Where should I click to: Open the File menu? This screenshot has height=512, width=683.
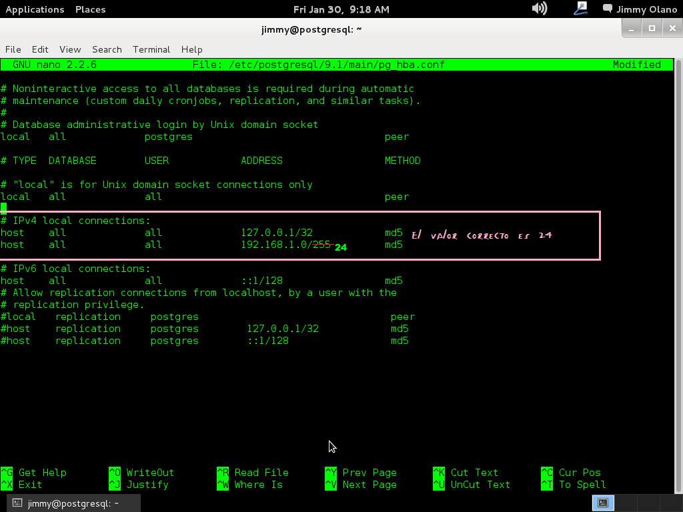(13, 49)
